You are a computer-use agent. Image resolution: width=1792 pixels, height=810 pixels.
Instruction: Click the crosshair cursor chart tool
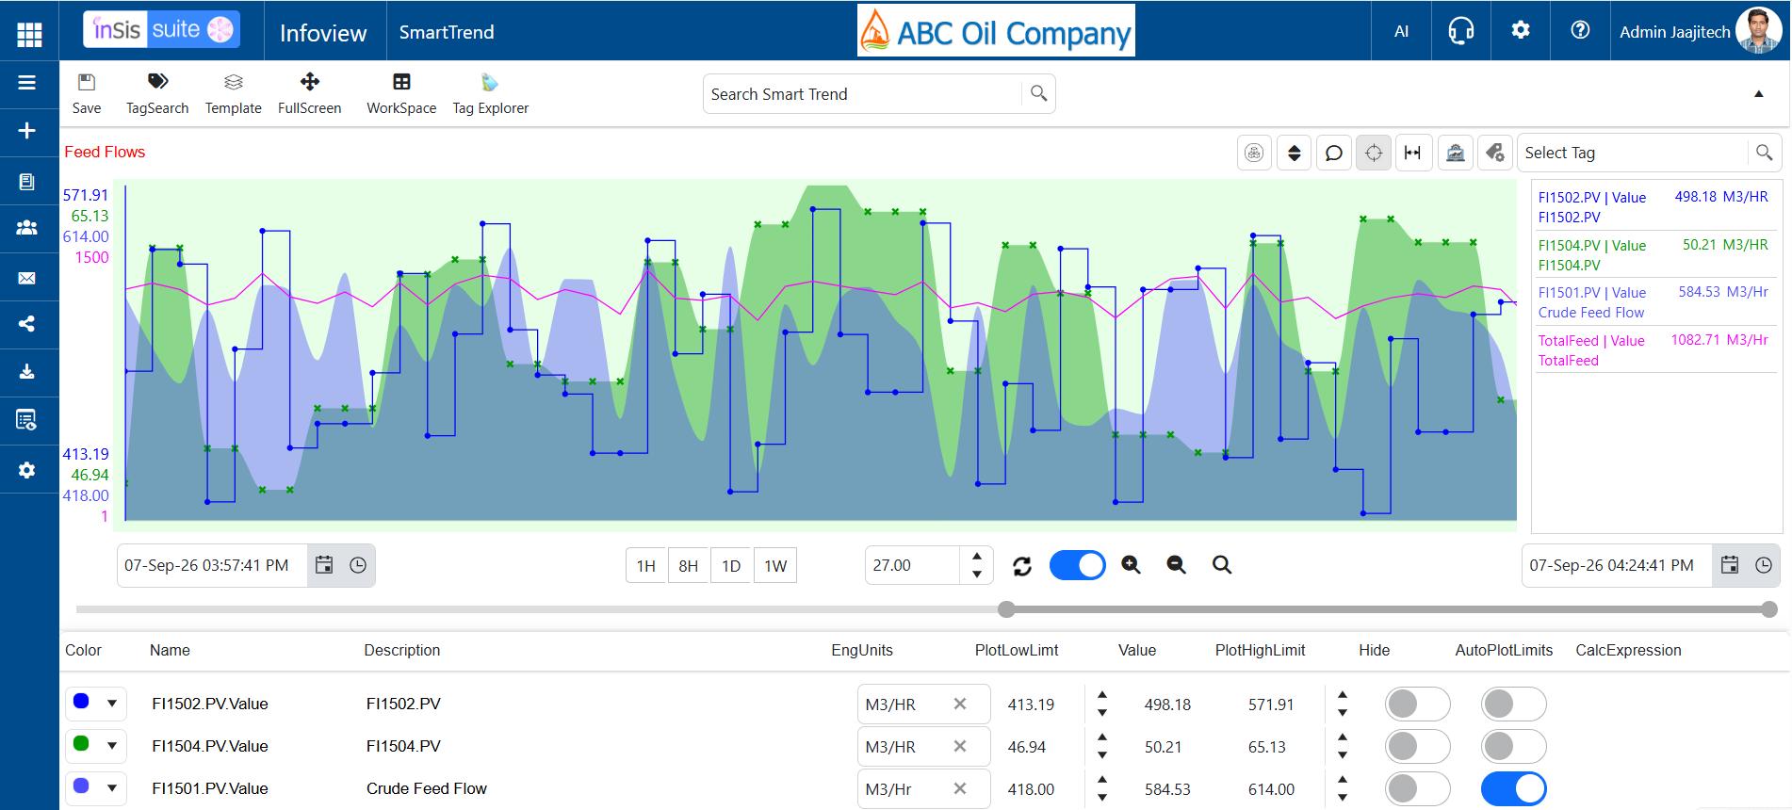[1374, 153]
